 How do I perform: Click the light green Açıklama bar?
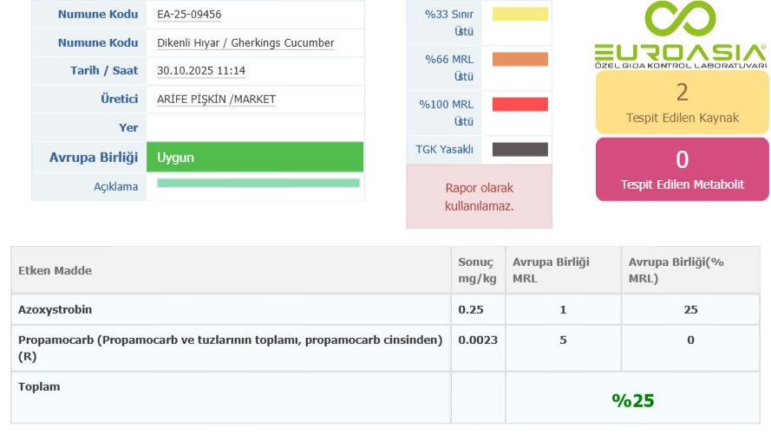(x=258, y=183)
